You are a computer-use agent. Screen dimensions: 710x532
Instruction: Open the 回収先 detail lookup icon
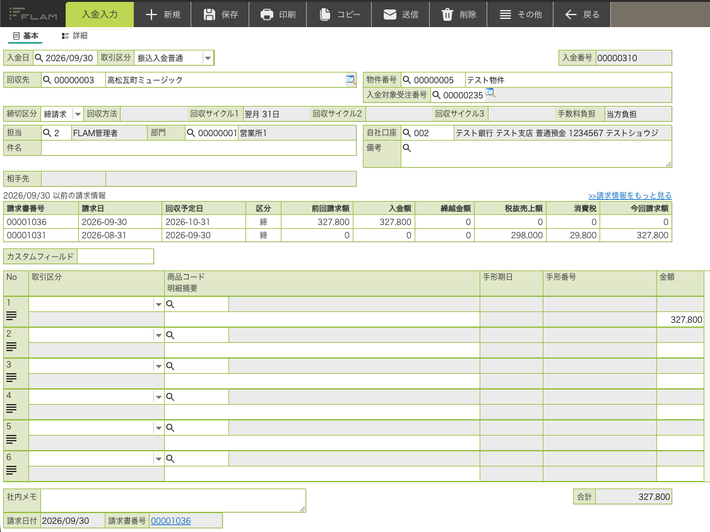click(350, 79)
